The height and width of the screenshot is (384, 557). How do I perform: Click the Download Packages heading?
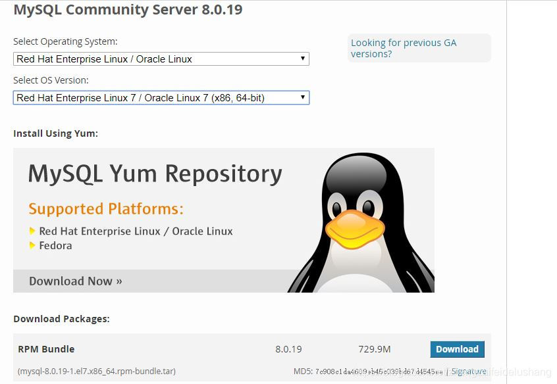click(61, 319)
